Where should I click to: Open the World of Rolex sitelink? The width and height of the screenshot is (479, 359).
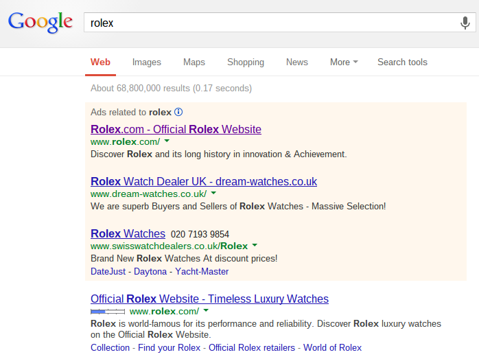pos(332,348)
